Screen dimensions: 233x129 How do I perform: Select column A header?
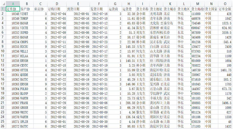point(13,4)
